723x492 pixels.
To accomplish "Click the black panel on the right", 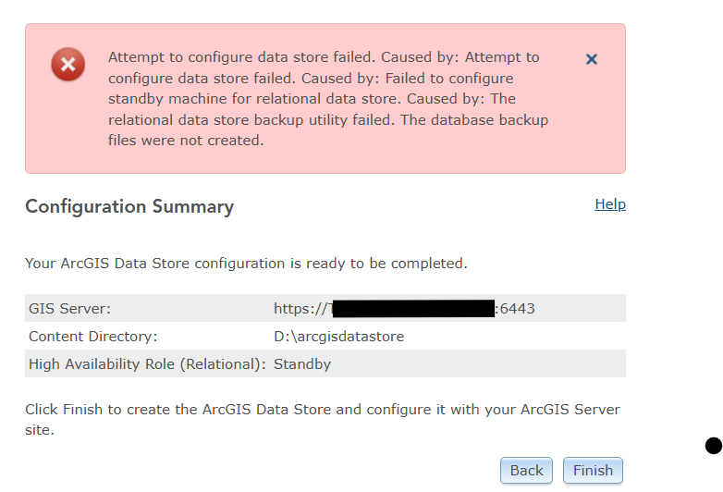I will [x=680, y=246].
